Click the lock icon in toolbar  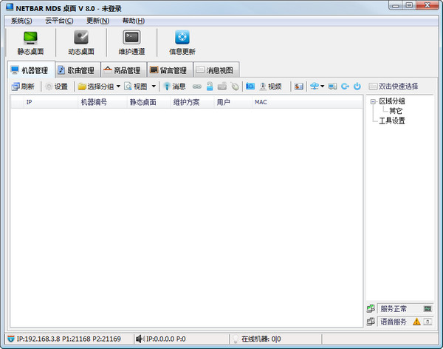[x=210, y=87]
